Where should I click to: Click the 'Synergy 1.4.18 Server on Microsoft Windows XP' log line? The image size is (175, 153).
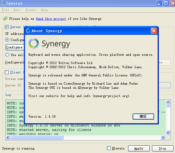tap(64, 125)
